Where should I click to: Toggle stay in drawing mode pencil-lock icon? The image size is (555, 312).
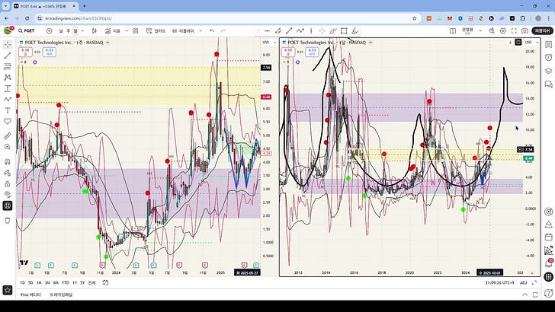(8, 173)
